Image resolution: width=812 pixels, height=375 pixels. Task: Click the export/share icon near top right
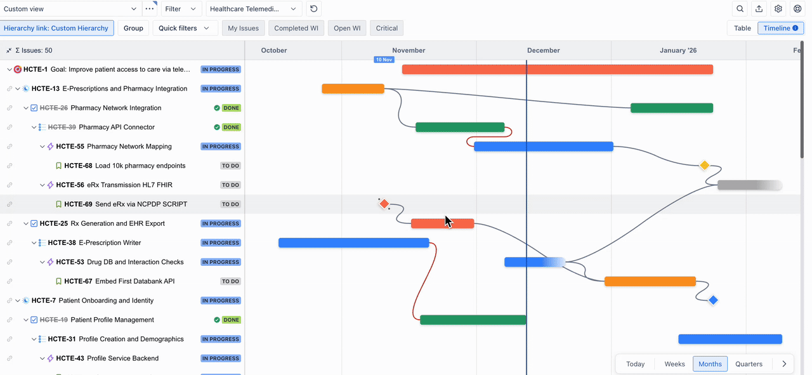click(x=759, y=8)
